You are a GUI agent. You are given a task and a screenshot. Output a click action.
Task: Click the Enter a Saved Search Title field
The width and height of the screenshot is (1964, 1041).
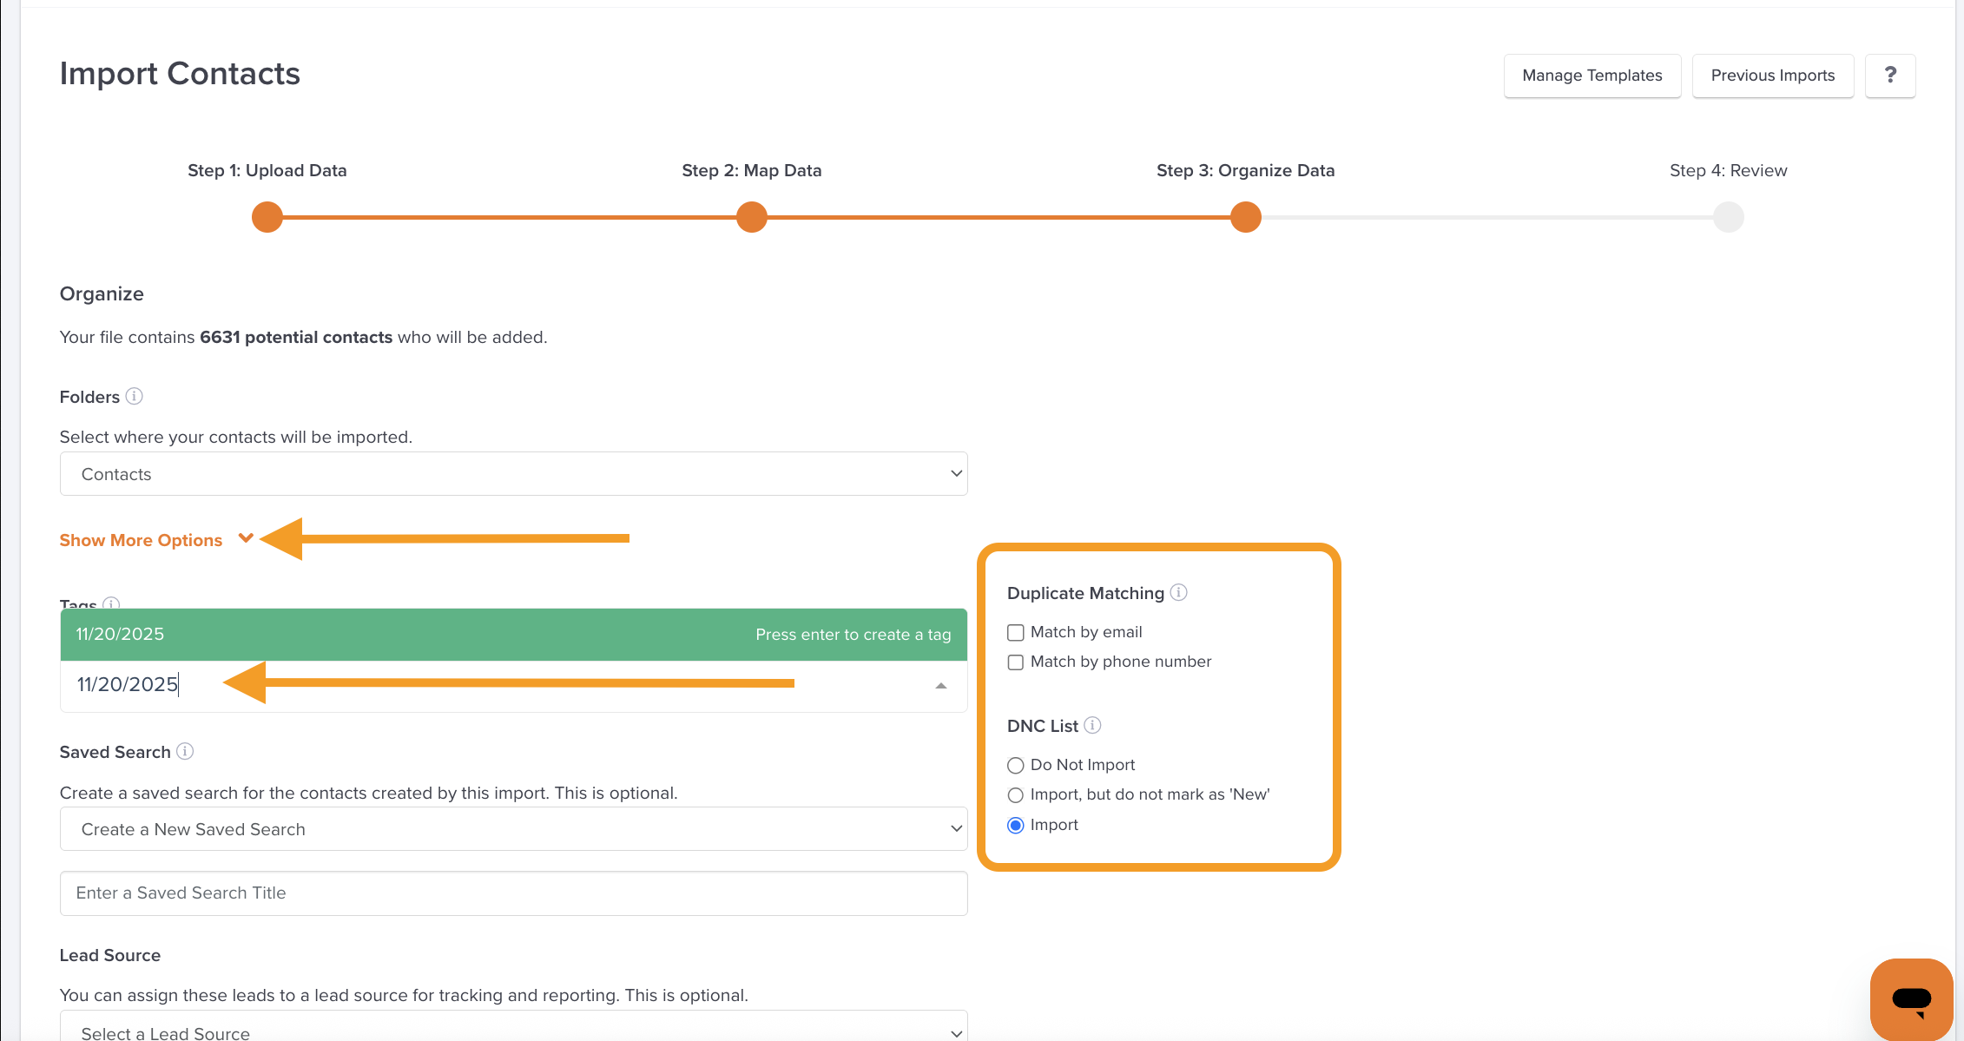tap(513, 893)
